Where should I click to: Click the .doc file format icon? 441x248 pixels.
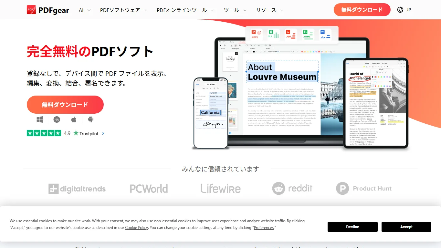(325, 34)
